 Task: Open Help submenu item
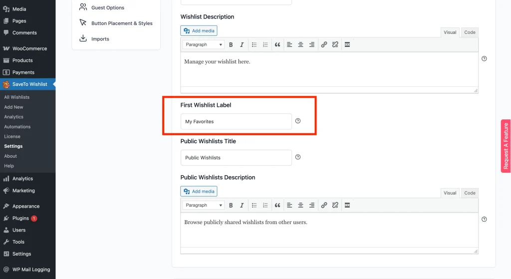coord(9,166)
